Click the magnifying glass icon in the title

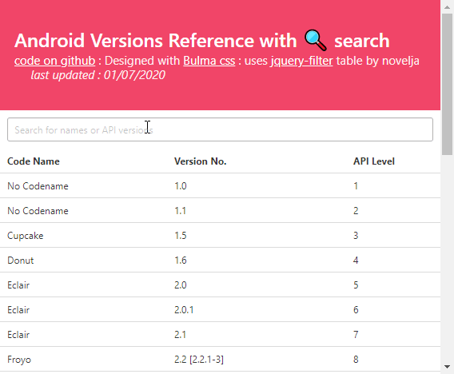[x=316, y=41]
